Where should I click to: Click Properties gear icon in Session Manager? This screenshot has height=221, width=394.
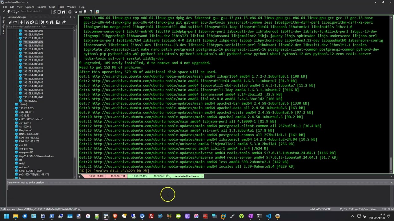[47, 22]
